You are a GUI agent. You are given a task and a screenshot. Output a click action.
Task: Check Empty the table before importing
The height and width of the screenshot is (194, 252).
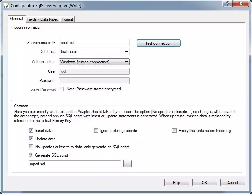point(175,131)
